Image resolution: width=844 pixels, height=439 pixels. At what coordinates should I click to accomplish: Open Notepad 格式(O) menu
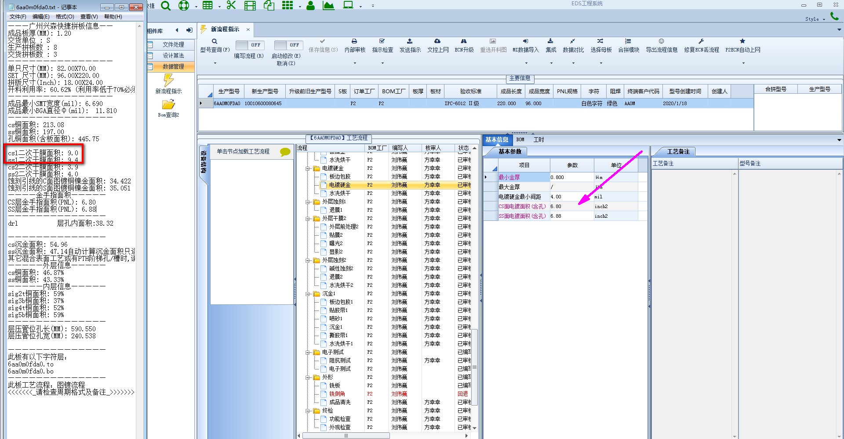(65, 17)
